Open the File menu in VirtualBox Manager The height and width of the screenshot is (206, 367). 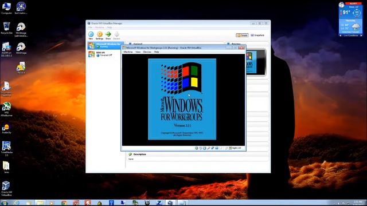[x=90, y=27]
